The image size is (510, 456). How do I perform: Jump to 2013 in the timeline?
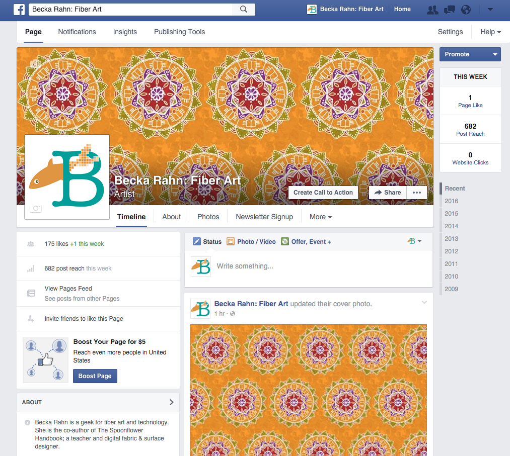[x=451, y=239]
